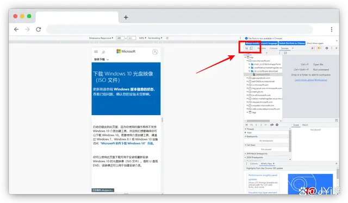The image size is (348, 203).
Task: Click the Microsoft logo
Action: pyautogui.click(x=126, y=51)
